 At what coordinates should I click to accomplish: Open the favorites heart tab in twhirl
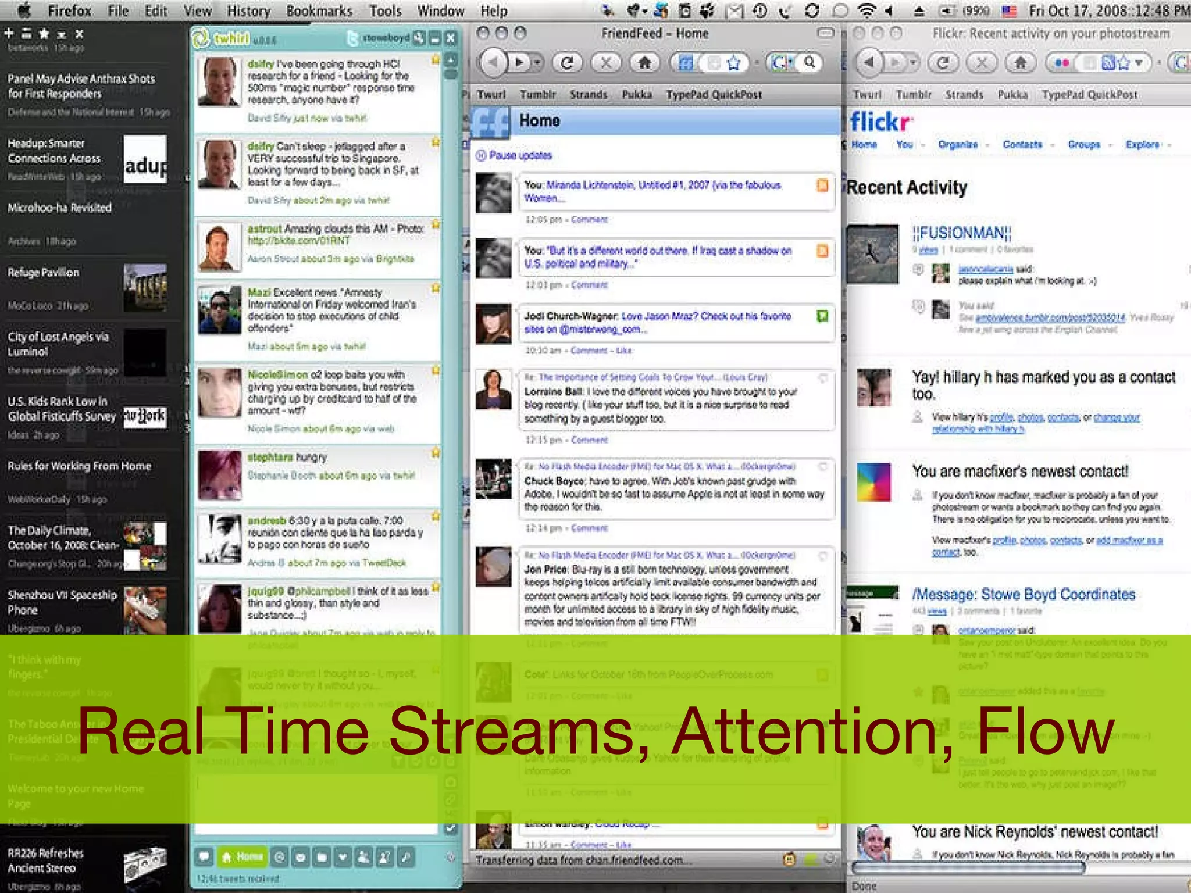[343, 856]
